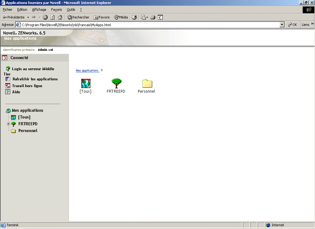Click the Rechercher toolbar icon
315x229 pixels.
click(x=70, y=17)
